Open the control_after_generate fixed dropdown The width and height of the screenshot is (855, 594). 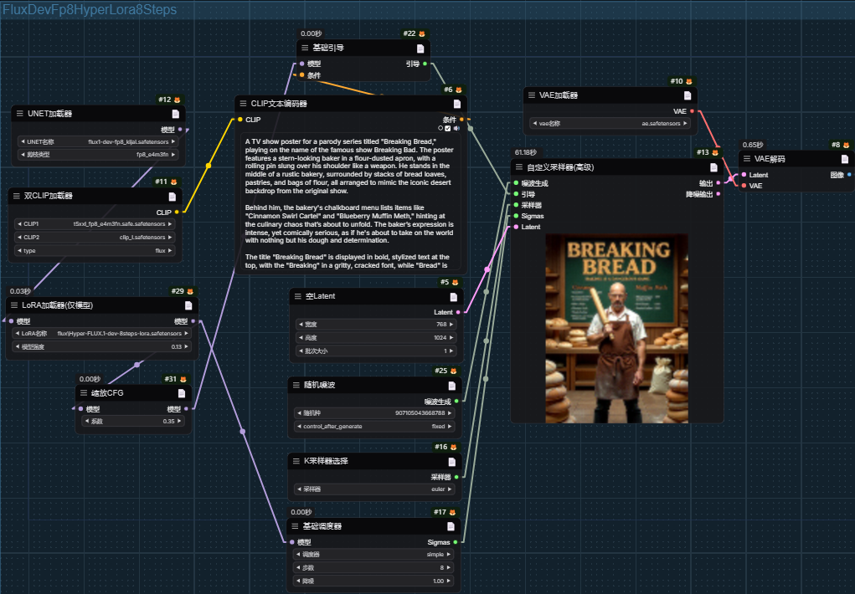coord(375,427)
